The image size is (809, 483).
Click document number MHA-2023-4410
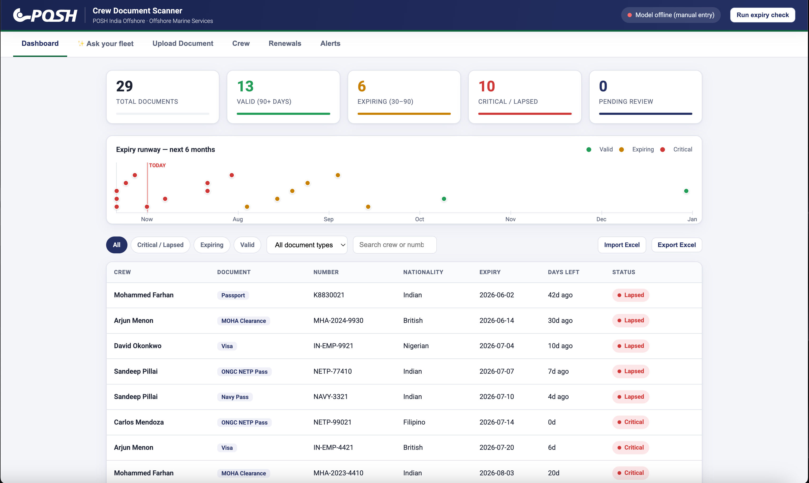point(338,473)
